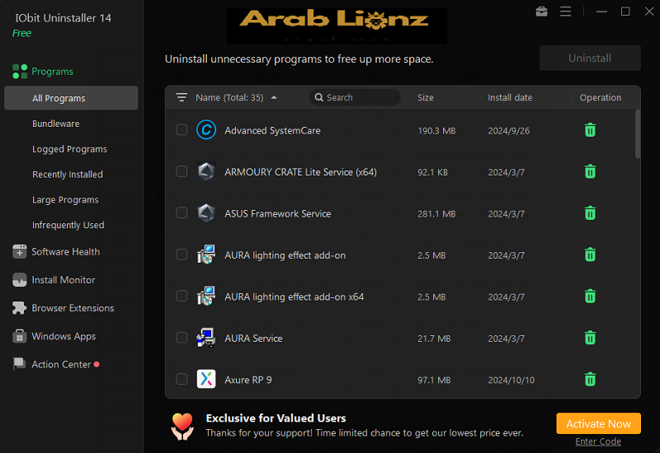Uninstall ASUS Framework Service with trash icon

(x=590, y=213)
